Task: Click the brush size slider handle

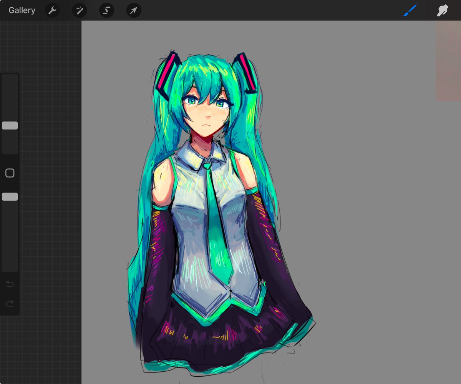Action: tap(10, 126)
